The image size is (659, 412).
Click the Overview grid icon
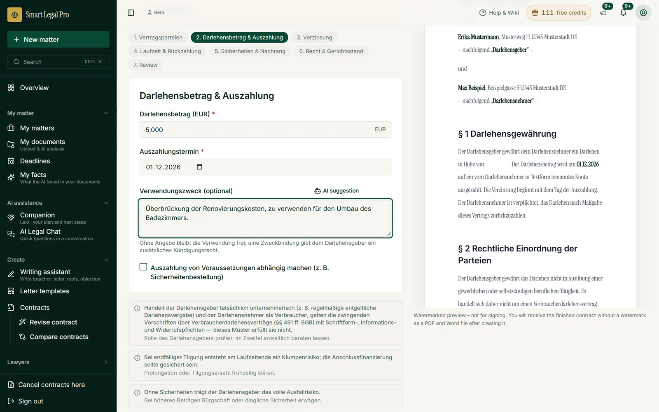click(x=11, y=88)
